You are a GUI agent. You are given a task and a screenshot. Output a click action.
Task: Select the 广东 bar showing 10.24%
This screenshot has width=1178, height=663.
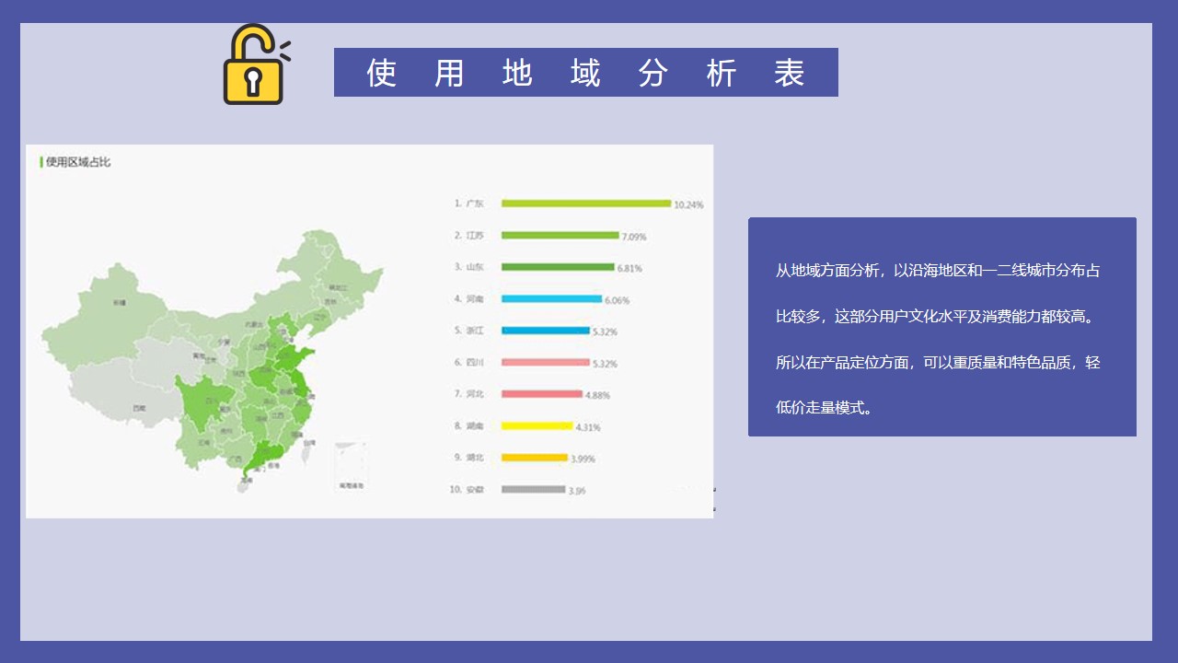coord(586,204)
